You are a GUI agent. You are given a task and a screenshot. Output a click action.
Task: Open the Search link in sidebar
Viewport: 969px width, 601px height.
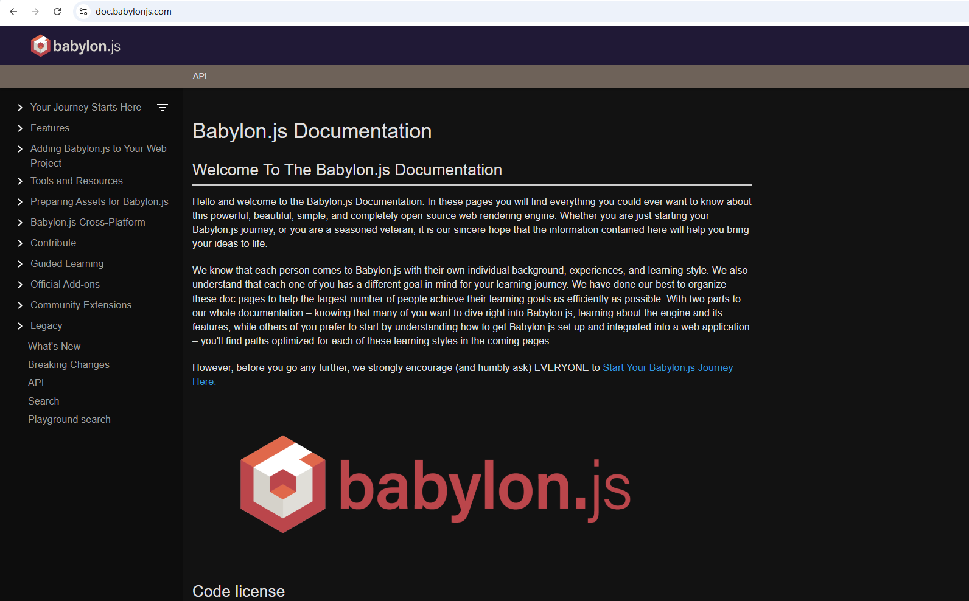point(44,401)
